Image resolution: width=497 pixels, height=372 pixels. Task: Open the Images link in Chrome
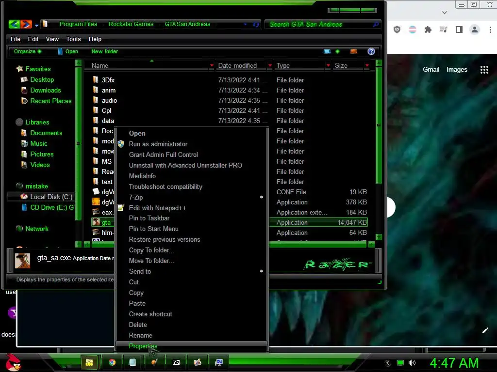click(x=457, y=70)
